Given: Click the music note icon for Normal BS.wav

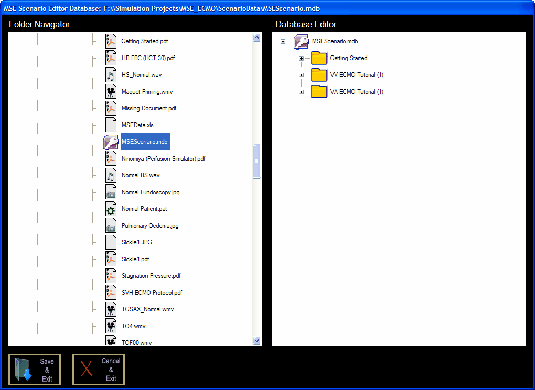Looking at the screenshot, I should [111, 175].
